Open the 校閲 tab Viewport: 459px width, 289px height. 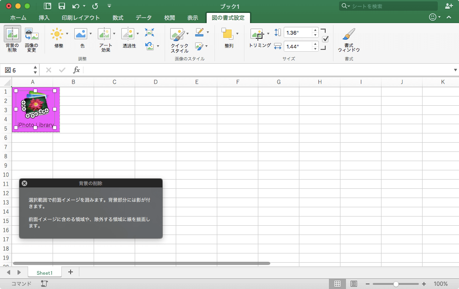[x=169, y=18]
